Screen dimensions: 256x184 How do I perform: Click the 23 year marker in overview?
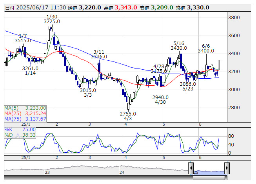pos(47,172)
